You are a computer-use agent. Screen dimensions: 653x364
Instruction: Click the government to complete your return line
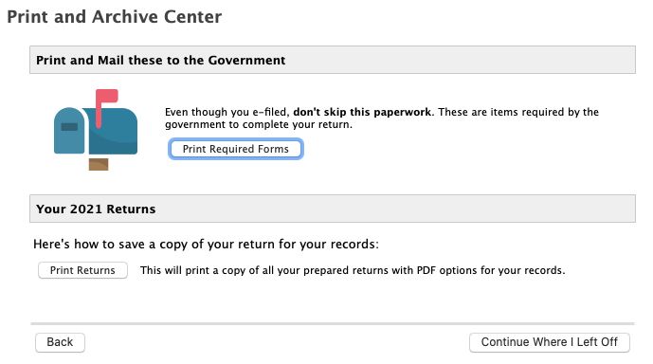coord(259,124)
